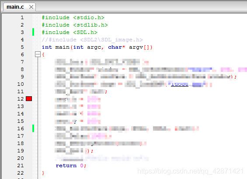Click the commented SDL_image.h include line
The height and width of the screenshot is (179, 247).
pyautogui.click(x=92, y=40)
